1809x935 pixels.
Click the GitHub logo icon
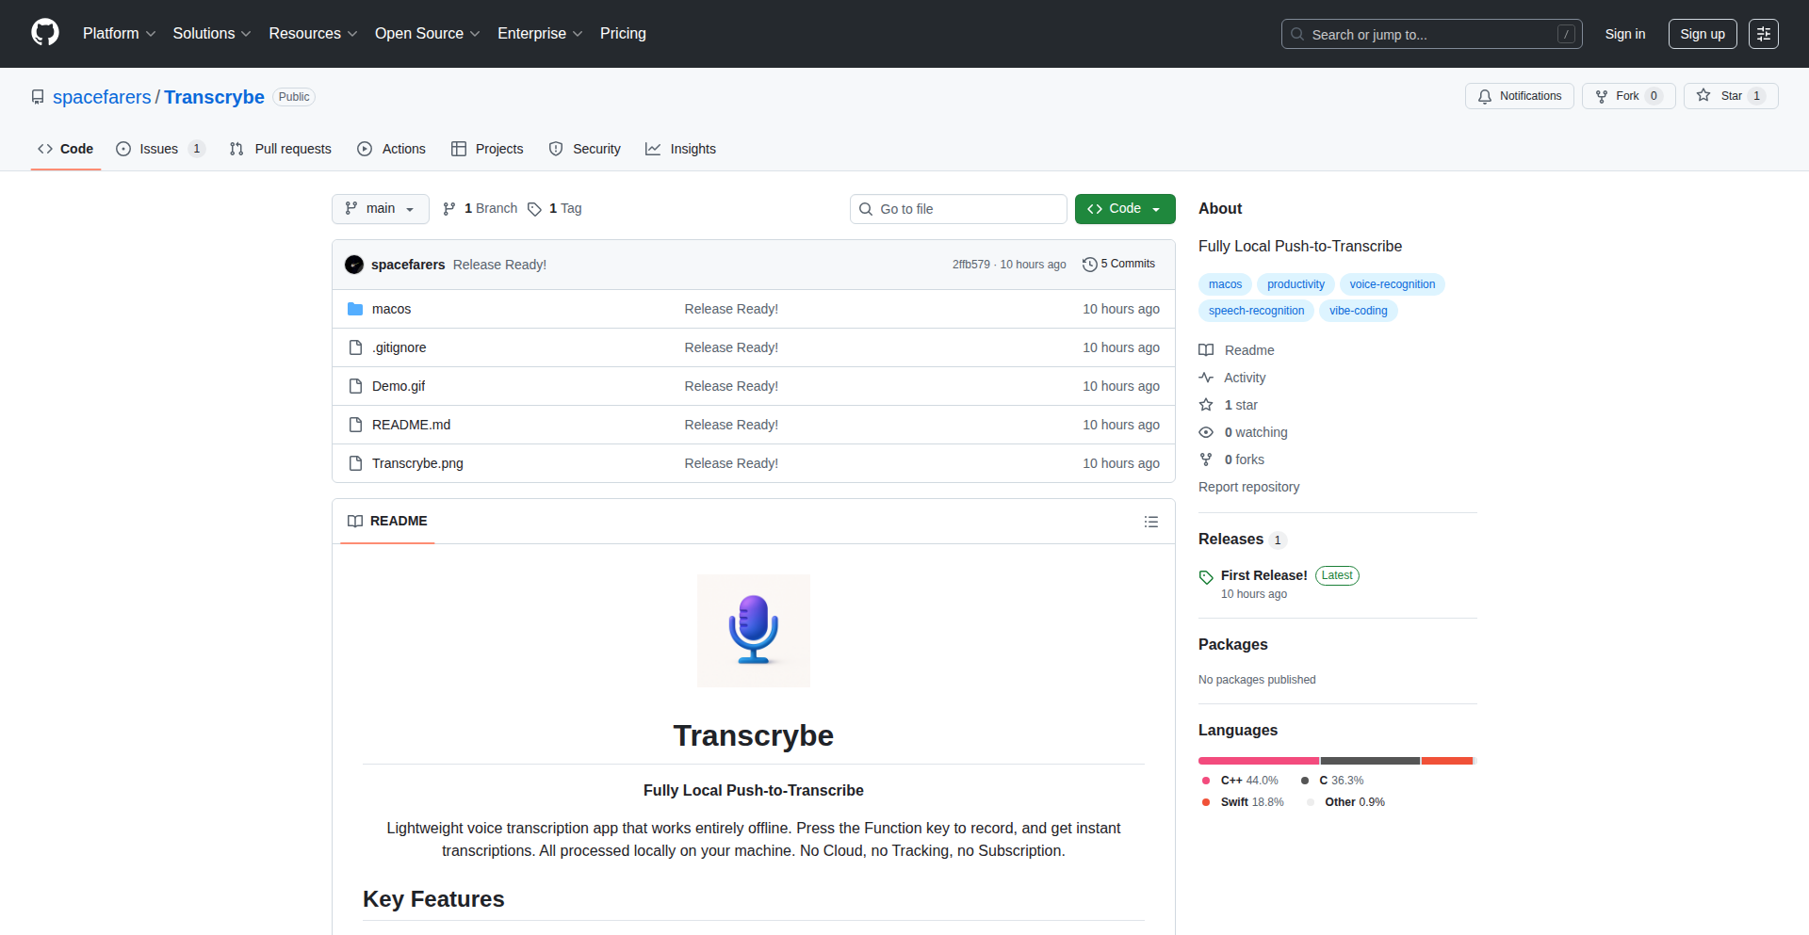pyautogui.click(x=45, y=33)
